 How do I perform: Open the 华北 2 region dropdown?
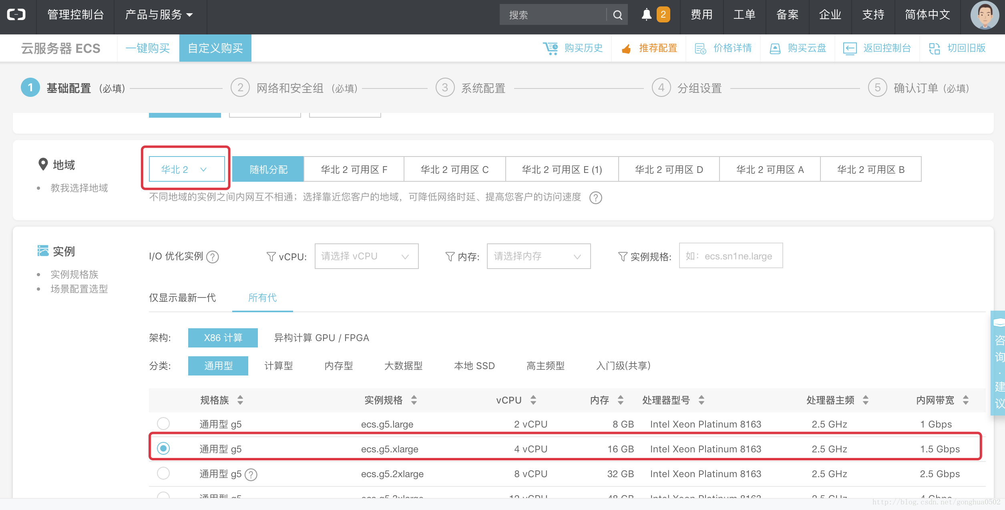coord(187,169)
